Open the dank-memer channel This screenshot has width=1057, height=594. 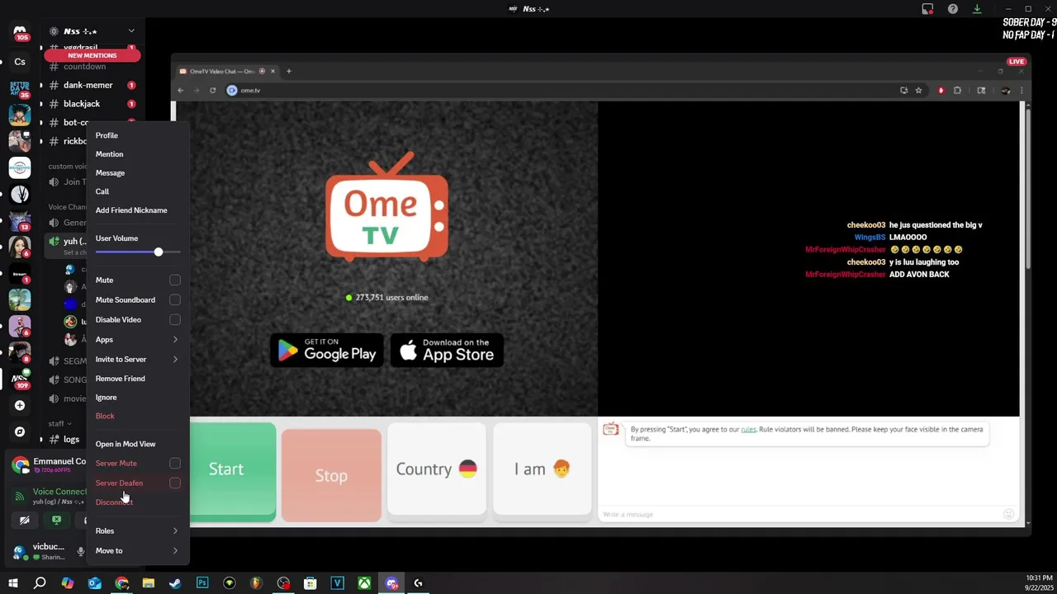coord(88,85)
